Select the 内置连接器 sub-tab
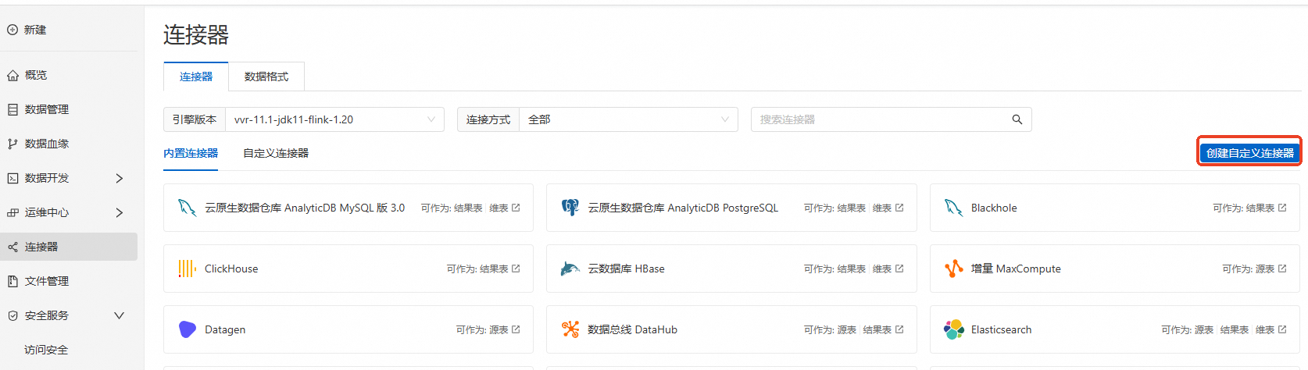The image size is (1308, 370). (x=191, y=153)
